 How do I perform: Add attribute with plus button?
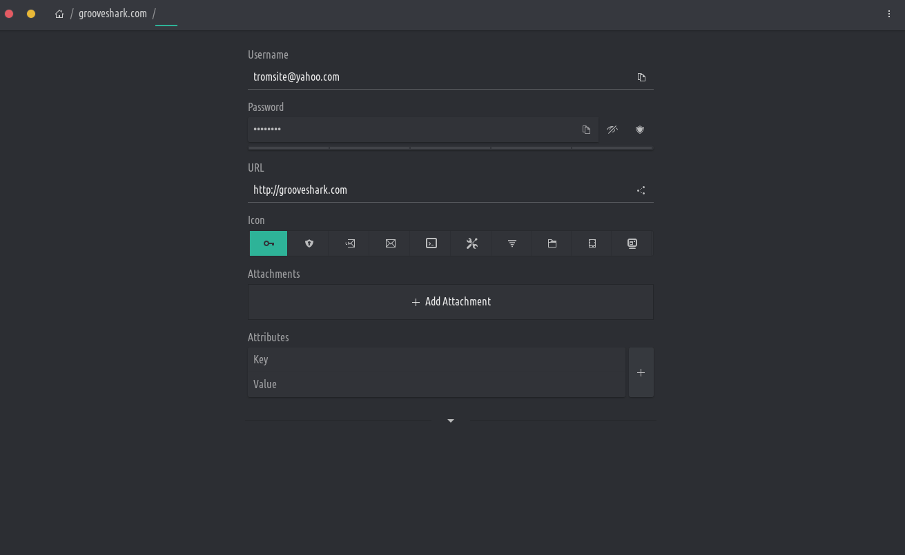(641, 372)
